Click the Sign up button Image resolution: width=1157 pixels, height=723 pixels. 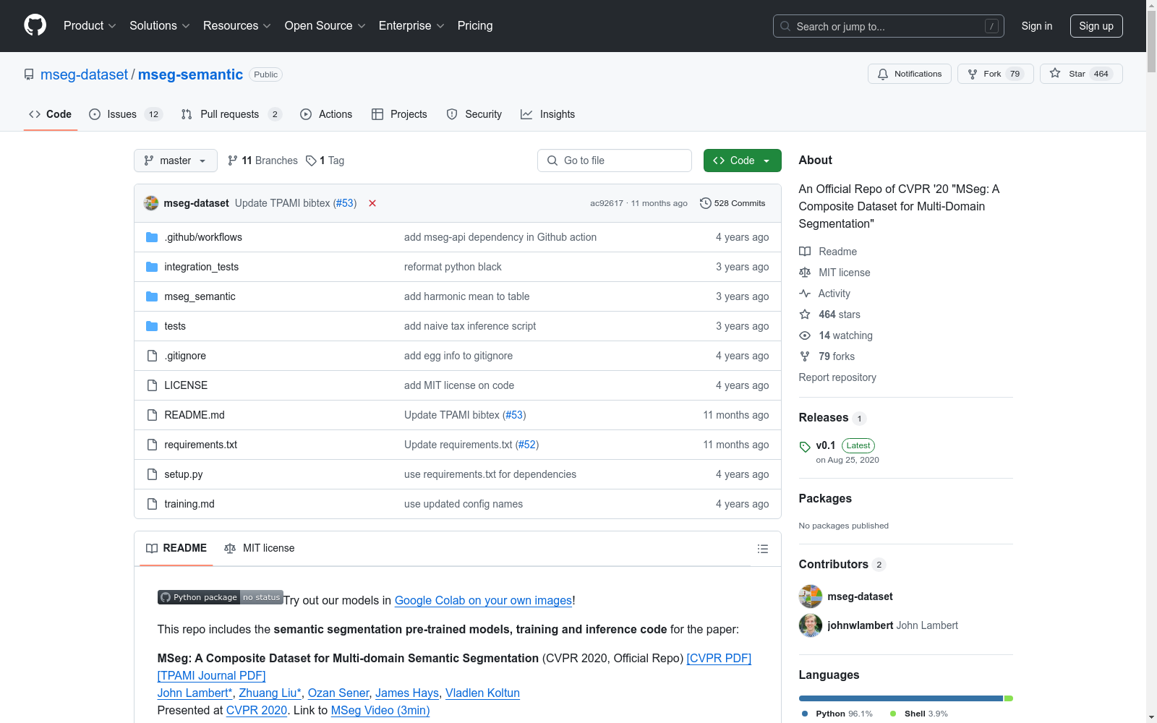click(1096, 26)
